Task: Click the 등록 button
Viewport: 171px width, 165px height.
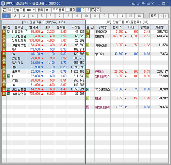Action: tap(40, 10)
